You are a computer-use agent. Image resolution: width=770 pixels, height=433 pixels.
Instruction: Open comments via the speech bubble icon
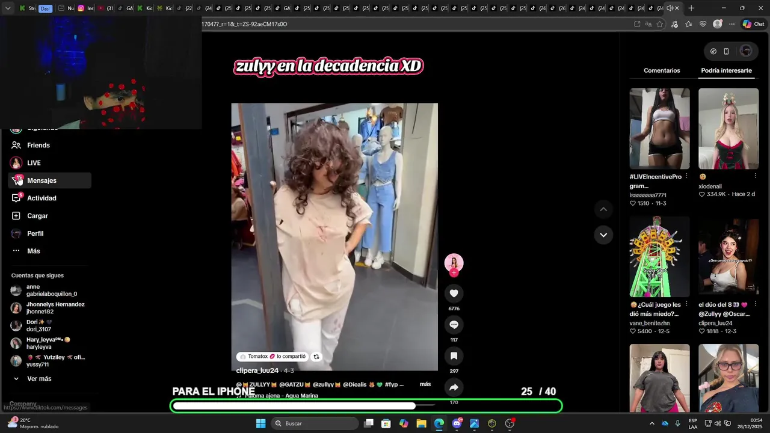pyautogui.click(x=454, y=325)
